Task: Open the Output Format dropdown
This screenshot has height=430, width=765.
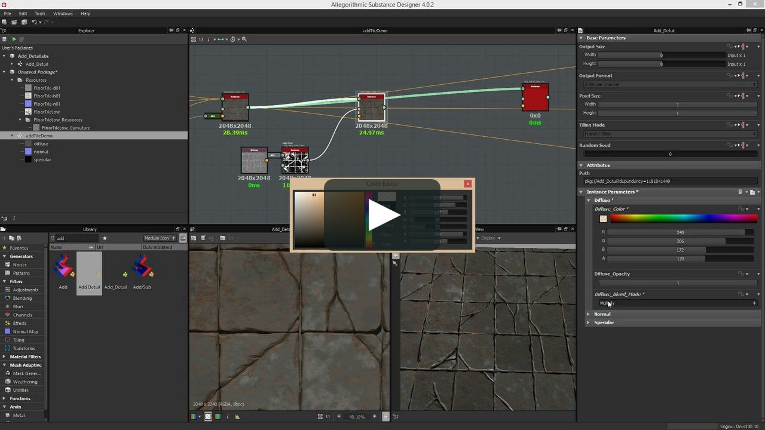Action: tap(671, 84)
